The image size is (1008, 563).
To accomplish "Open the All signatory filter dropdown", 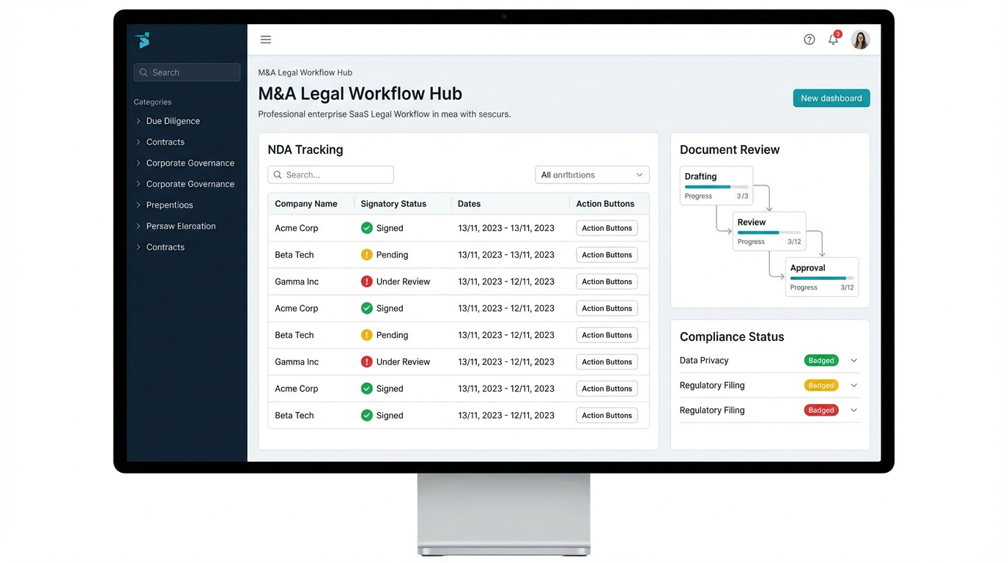I will pos(591,174).
